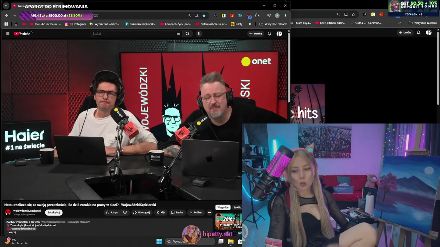Go back with the browser back arrow
440x247 pixels.
[7, 15]
